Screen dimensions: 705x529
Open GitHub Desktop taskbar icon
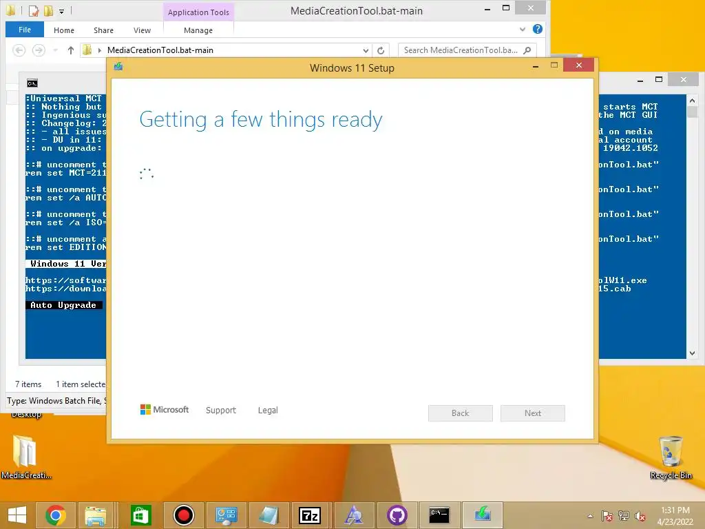coord(397,515)
